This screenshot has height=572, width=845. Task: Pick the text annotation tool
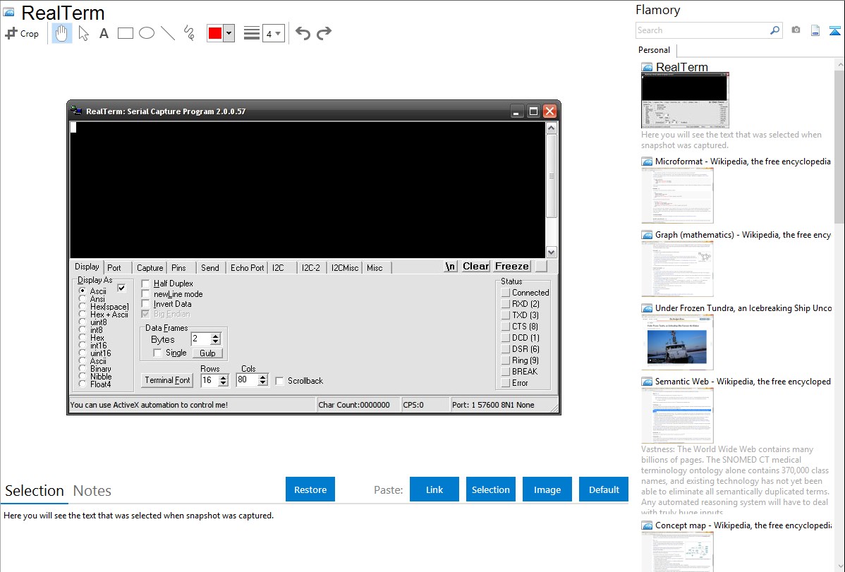[x=104, y=33]
